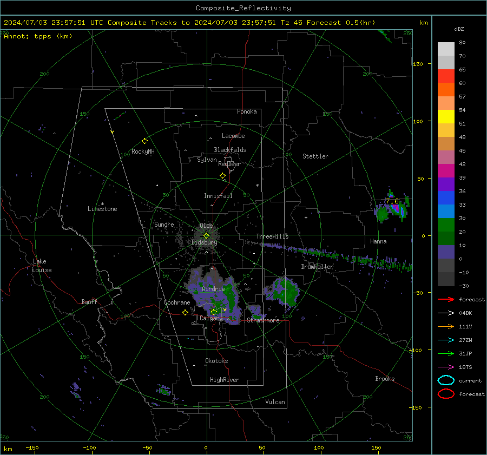Click the magenta 18TS track arrow
Screen dimensions: 487x455
pyautogui.click(x=446, y=367)
